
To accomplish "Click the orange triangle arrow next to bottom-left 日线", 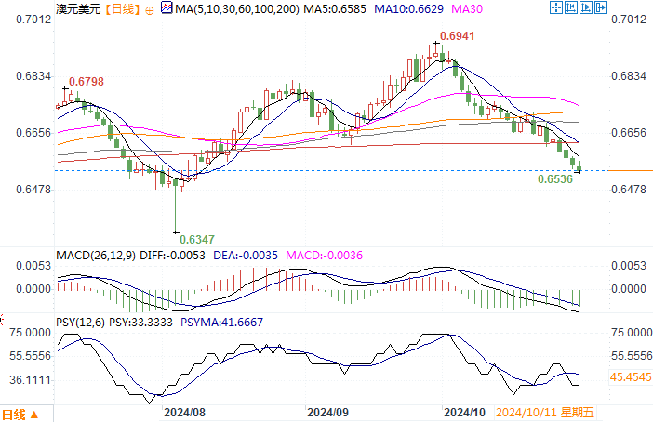I will (x=35, y=415).
